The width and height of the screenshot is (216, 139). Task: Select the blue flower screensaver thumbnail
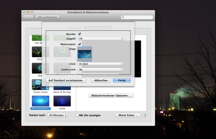click(x=37, y=68)
